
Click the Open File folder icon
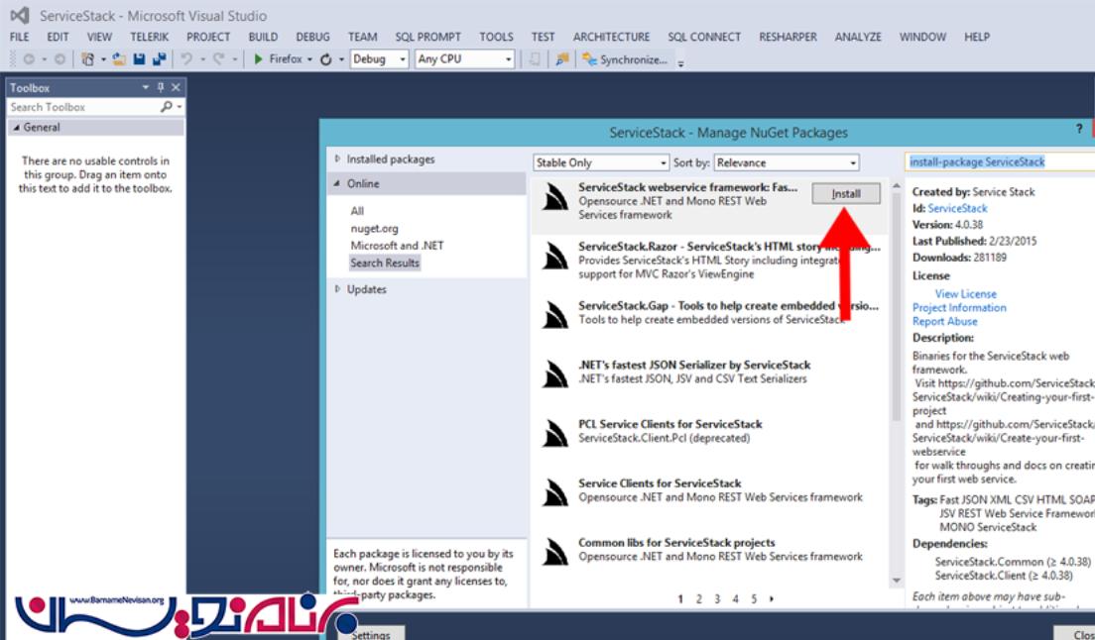click(x=119, y=59)
